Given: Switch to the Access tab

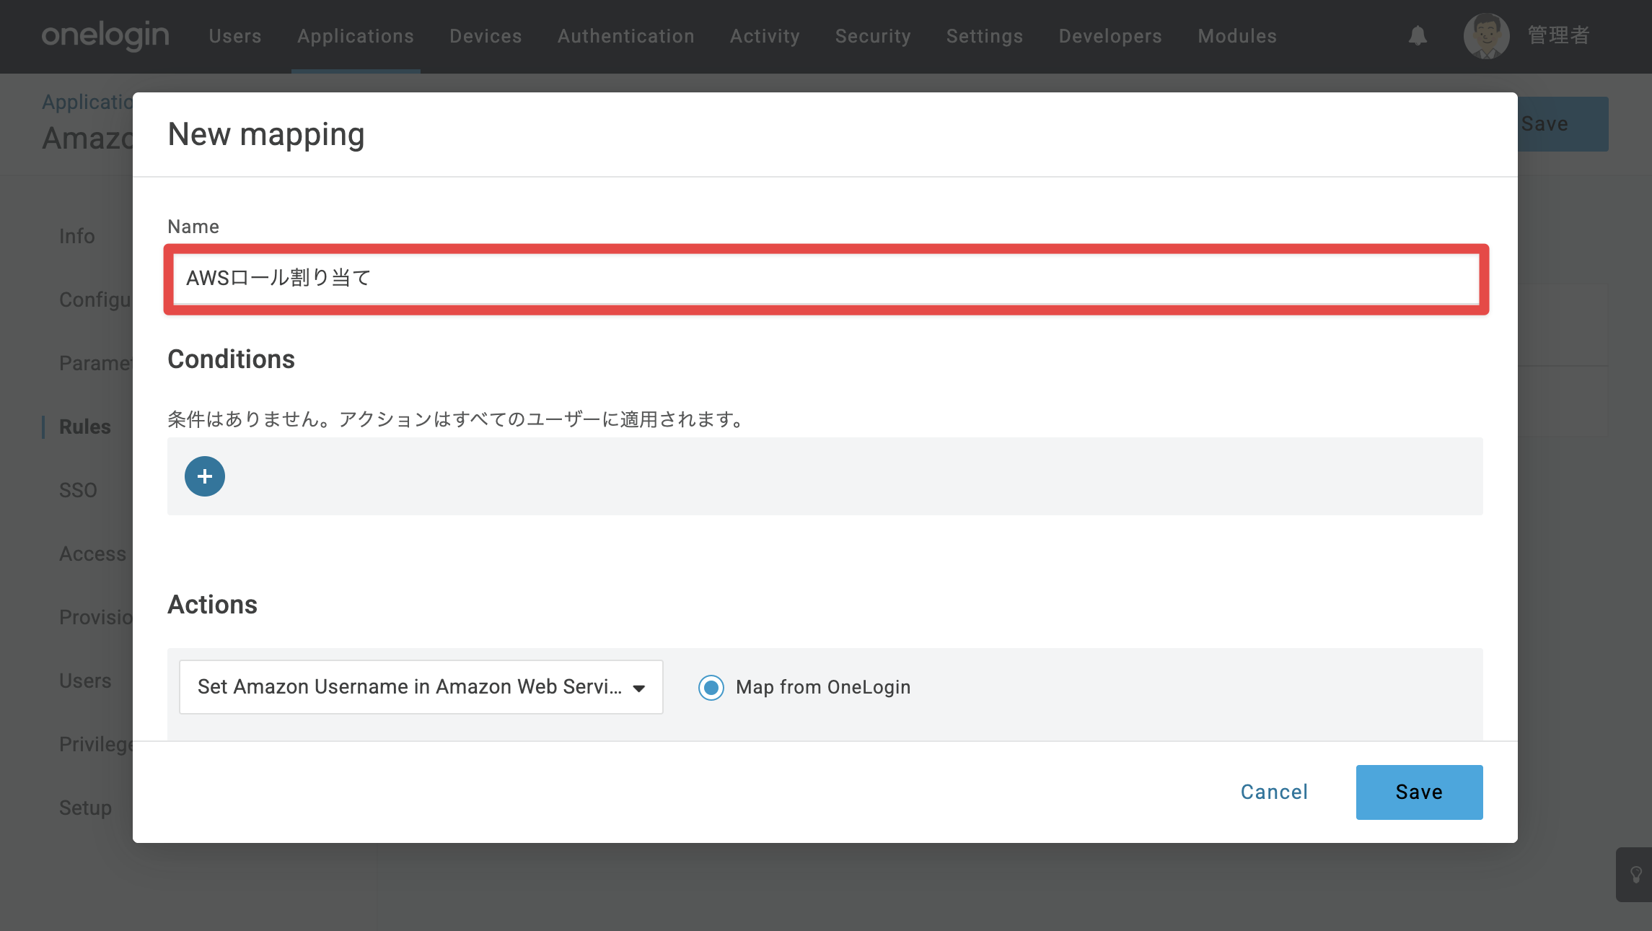Looking at the screenshot, I should pos(92,554).
